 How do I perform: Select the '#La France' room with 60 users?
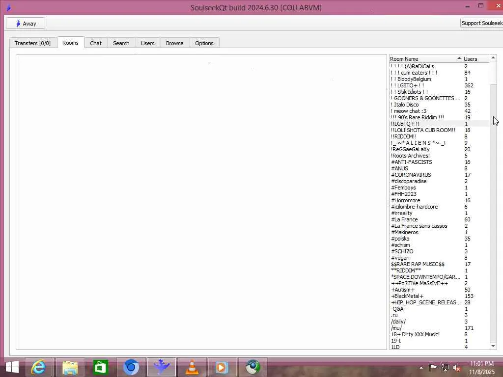(439, 219)
